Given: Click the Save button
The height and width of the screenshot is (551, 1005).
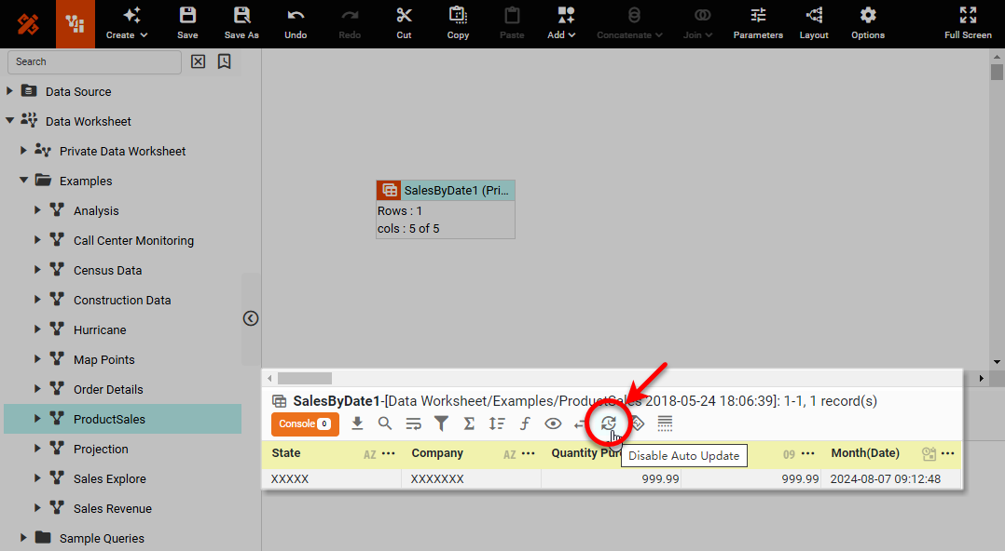Looking at the screenshot, I should tap(186, 22).
